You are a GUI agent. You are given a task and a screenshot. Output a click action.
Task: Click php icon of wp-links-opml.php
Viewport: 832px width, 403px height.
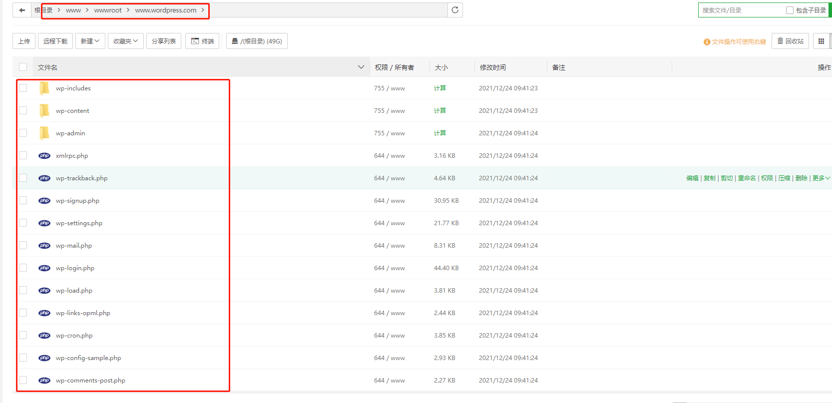tap(44, 313)
